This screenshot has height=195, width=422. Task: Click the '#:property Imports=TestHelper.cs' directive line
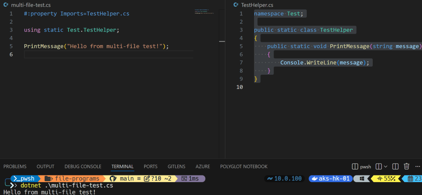[x=77, y=13]
